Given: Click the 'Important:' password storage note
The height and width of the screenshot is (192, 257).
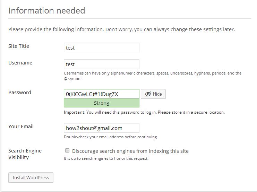Looking at the screenshot, I should 144,112.
